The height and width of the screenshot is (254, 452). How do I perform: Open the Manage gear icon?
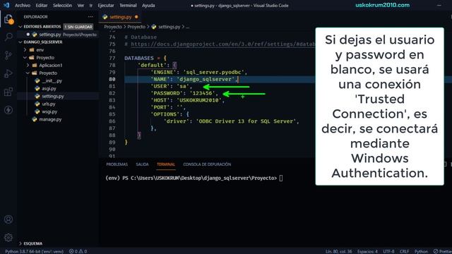click(8, 238)
